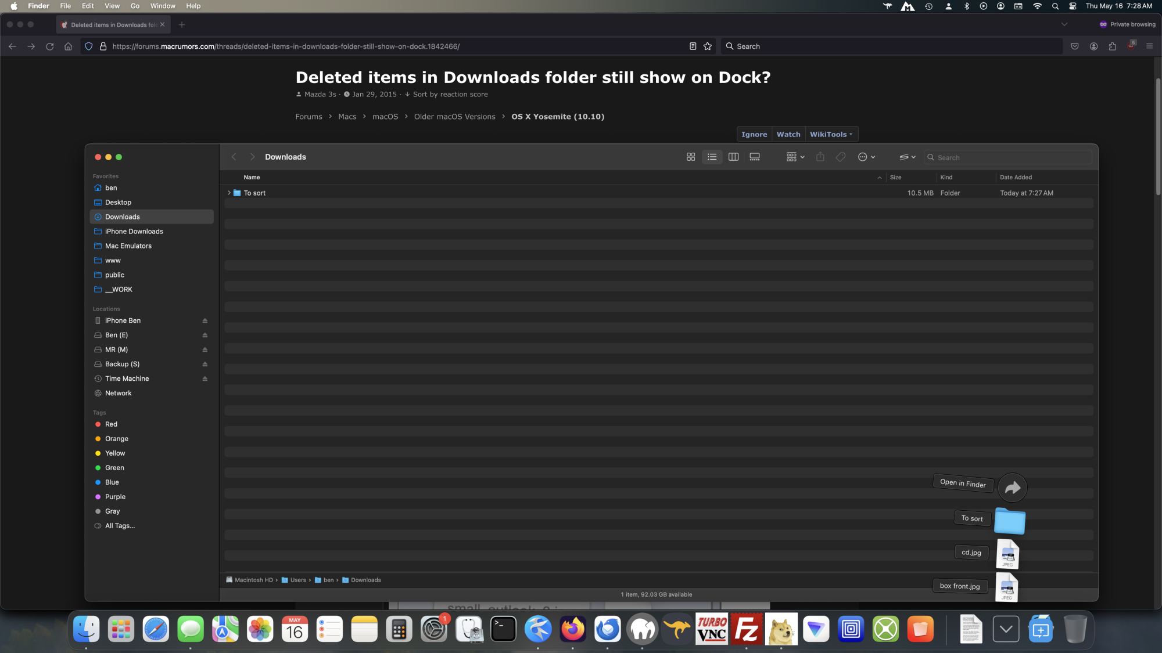The height and width of the screenshot is (653, 1162).
Task: Click the Share icon in Finder toolbar
Action: tap(820, 157)
